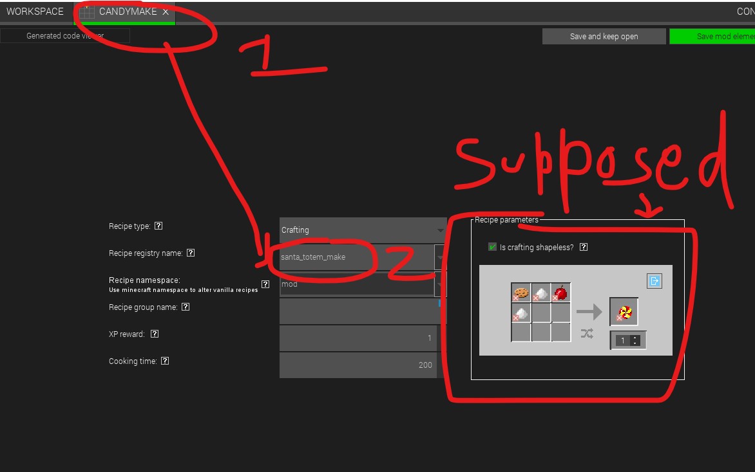Screen dimensions: 755x472
Task: Increase the output count with the stepper arrow
Action: (634, 337)
